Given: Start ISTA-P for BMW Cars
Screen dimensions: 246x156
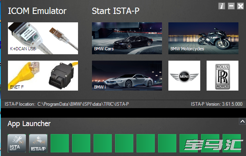Looking at the screenshot, I should [x=127, y=38].
